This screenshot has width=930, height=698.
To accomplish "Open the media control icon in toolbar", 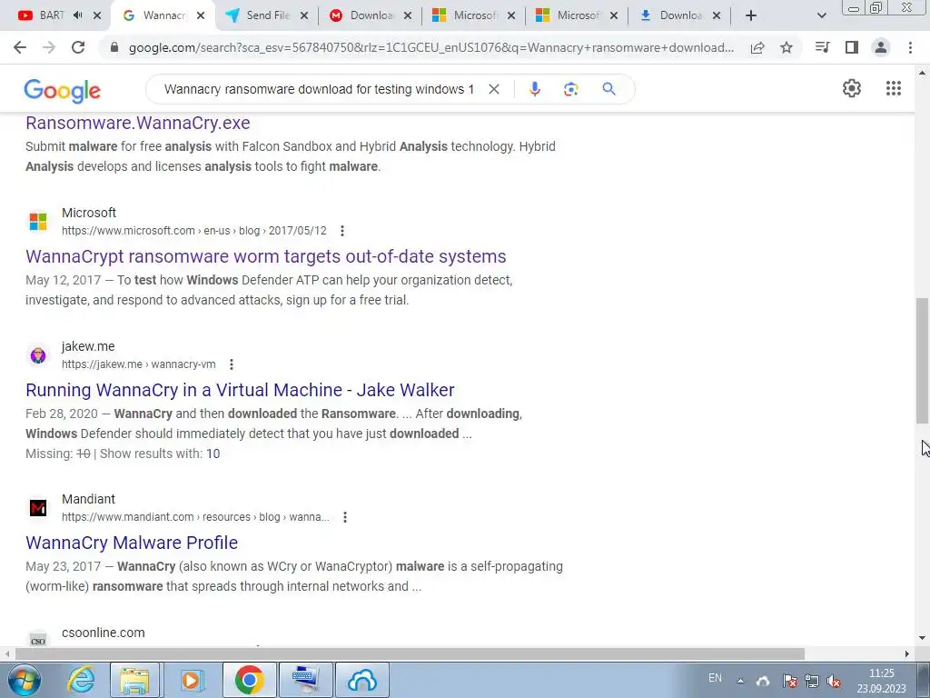I will (822, 47).
